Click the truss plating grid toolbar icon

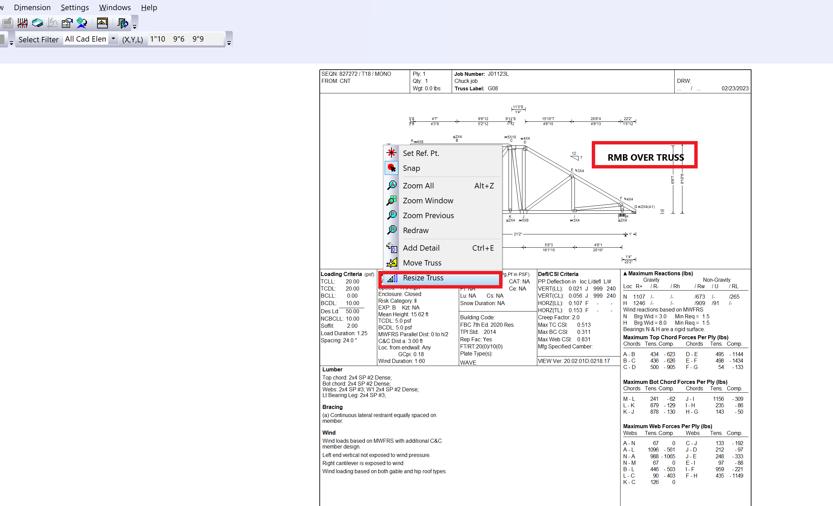(x=22, y=23)
